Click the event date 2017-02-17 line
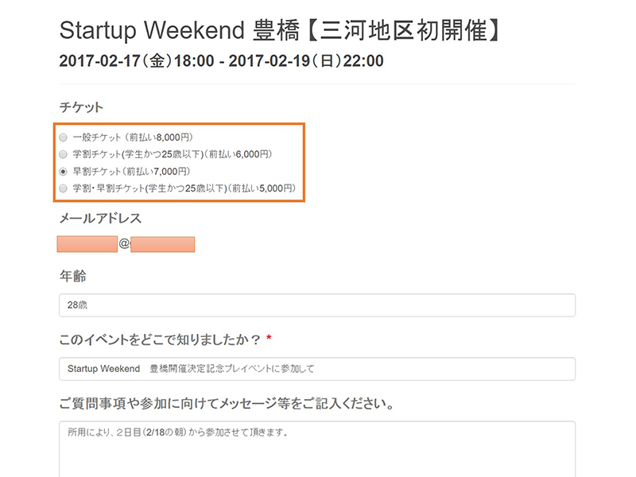 221,61
